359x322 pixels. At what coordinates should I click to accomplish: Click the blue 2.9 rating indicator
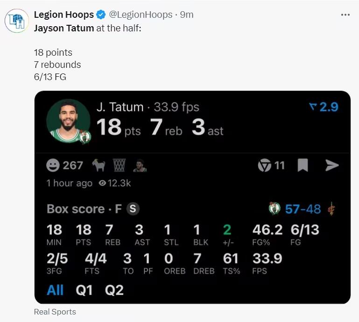pyautogui.click(x=324, y=107)
